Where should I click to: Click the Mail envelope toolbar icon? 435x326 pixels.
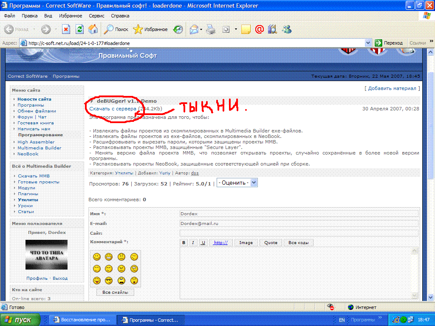pos(194,29)
